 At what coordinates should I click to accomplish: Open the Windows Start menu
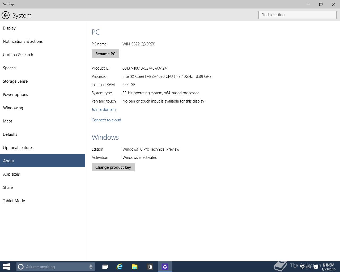[7, 266]
